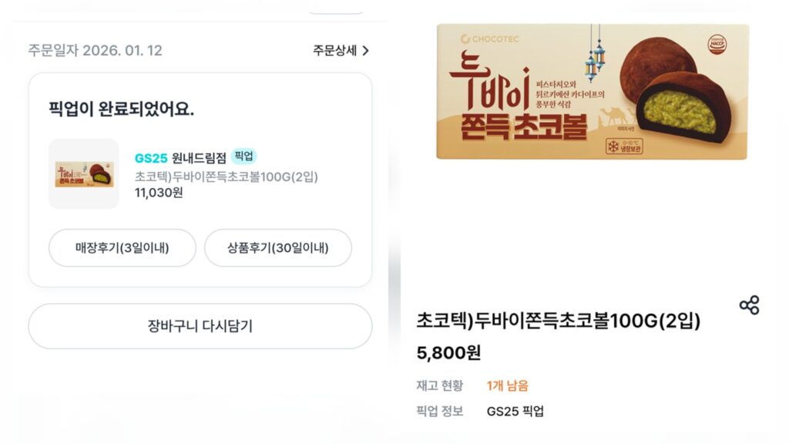The image size is (789, 444).
Task: Click the 5,800원 price text
Action: [x=448, y=355]
